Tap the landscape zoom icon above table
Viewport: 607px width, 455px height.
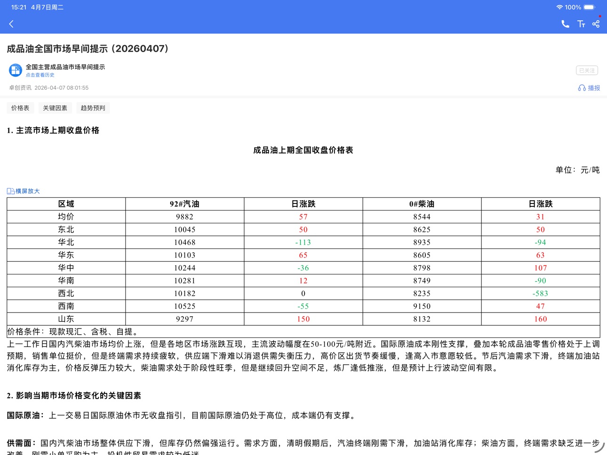tap(11, 191)
